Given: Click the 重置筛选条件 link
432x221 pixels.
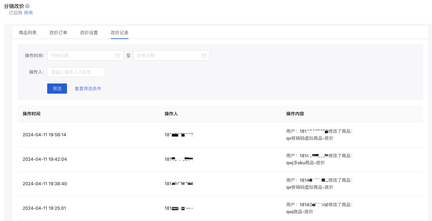Looking at the screenshot, I should coord(88,89).
